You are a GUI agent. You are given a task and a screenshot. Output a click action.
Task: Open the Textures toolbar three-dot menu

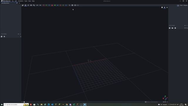coord(21,37)
